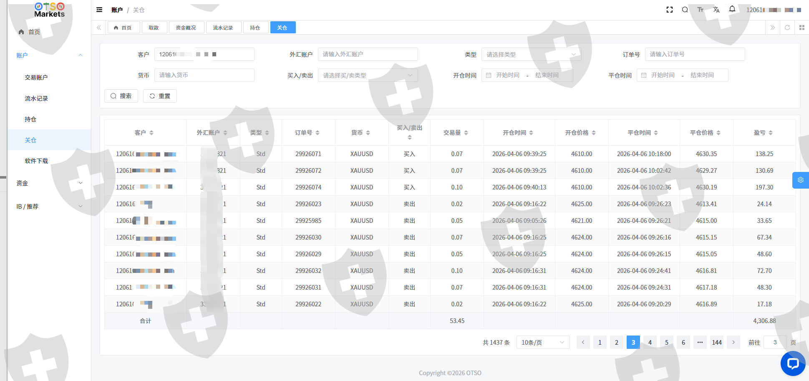
Task: Enter fullscreen mode via top icon
Action: click(670, 10)
